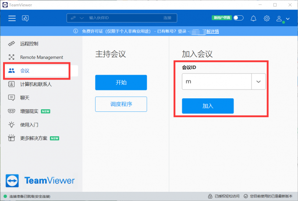298x201 pixels.
Task: Toggle the 新用户界面 switch
Action: point(238,18)
